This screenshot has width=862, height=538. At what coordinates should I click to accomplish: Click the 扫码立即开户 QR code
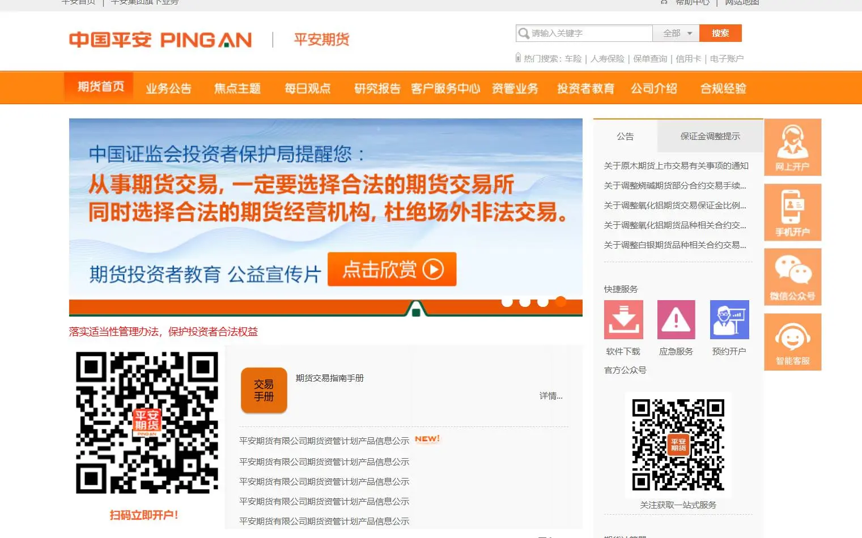click(147, 422)
